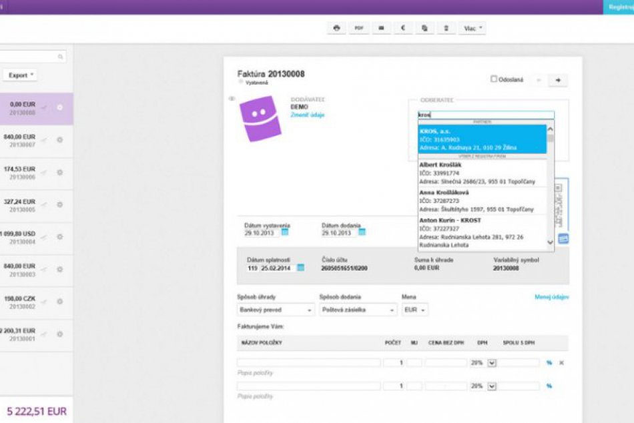This screenshot has height=423, width=634.
Task: Toggle the eye icon beside the logo
Action: (x=232, y=99)
